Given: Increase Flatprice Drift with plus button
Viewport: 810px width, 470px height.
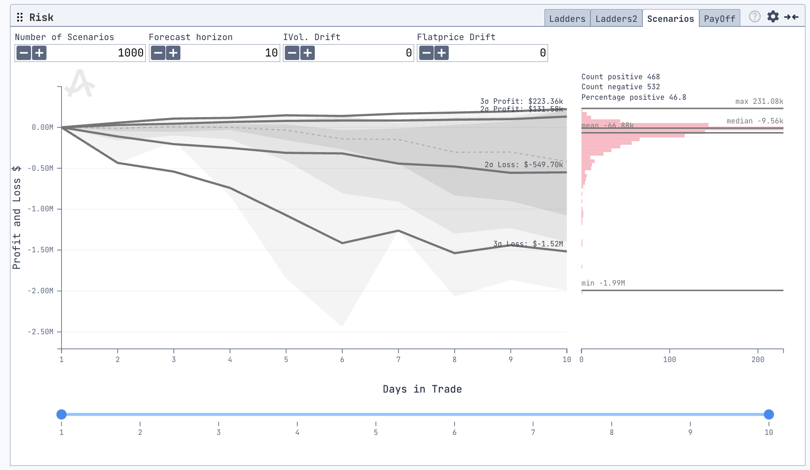Looking at the screenshot, I should [441, 53].
